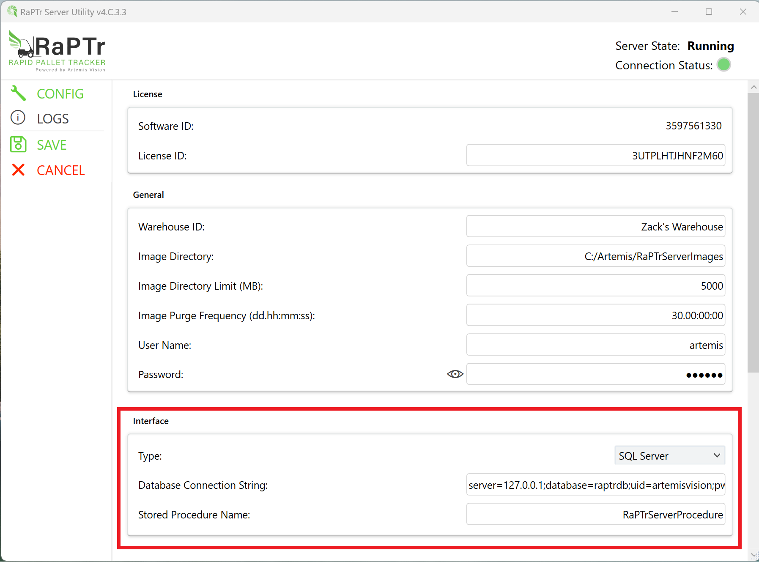Expand SQL Server dropdown arrow
Viewport: 759px width, 562px height.
point(717,455)
